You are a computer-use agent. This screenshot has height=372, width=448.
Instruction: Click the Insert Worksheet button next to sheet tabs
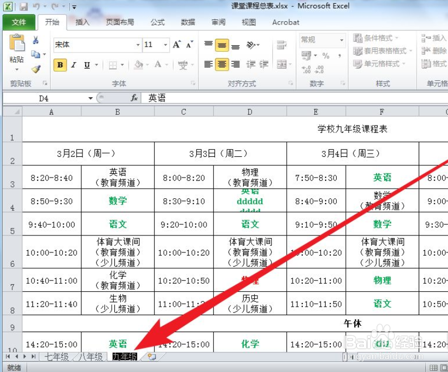152,357
